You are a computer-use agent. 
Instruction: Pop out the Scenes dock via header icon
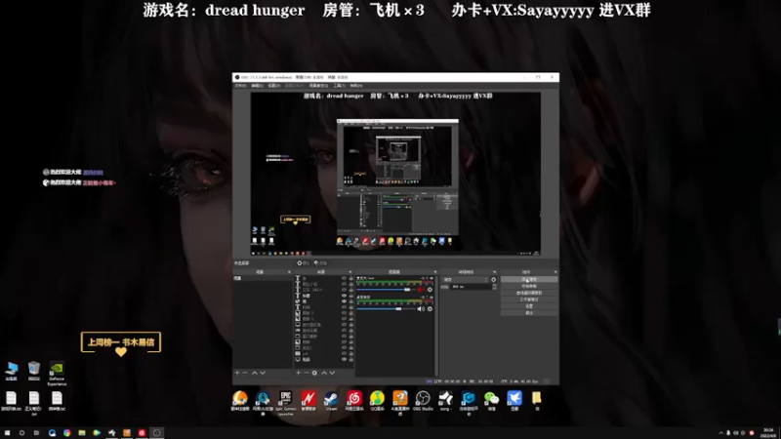pos(289,272)
